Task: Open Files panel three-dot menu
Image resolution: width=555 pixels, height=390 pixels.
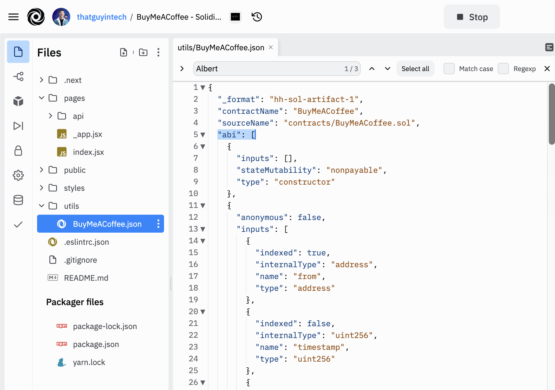Action: tap(158, 52)
